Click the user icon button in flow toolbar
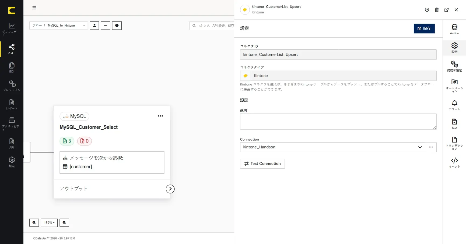 pyautogui.click(x=94, y=26)
